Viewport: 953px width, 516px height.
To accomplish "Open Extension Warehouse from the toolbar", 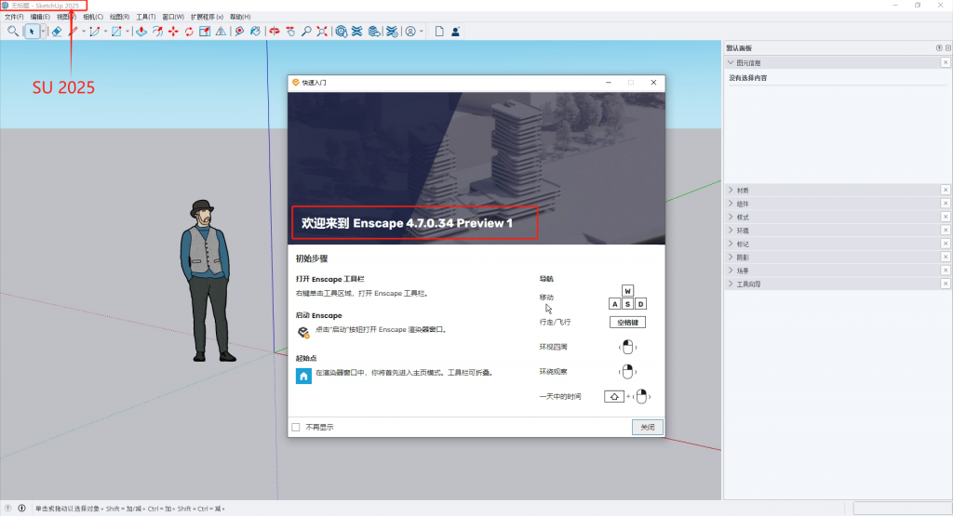I will [x=356, y=31].
